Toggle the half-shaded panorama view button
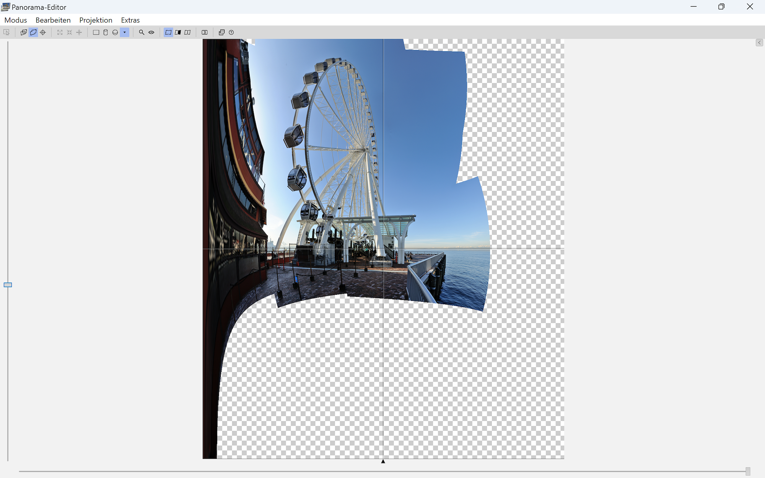 point(178,33)
